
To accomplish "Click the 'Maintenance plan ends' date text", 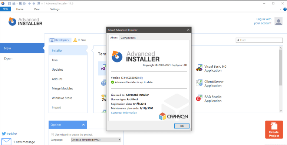I will 132,108.
